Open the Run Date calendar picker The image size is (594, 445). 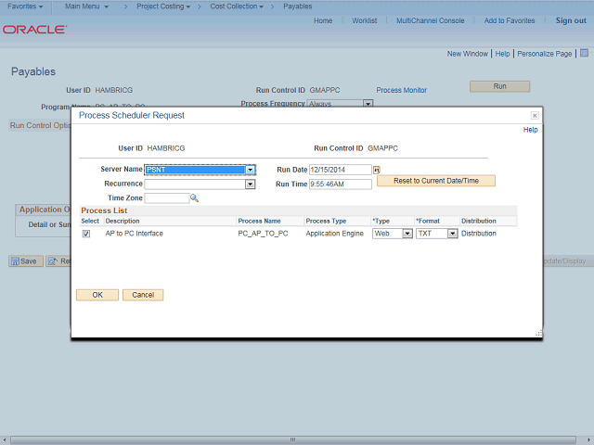coord(377,171)
